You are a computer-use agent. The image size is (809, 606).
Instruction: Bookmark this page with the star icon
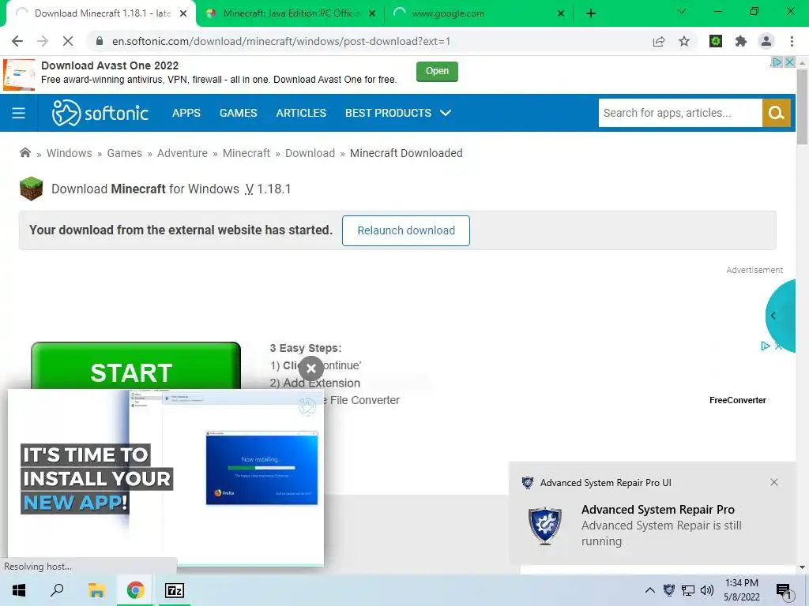[684, 42]
